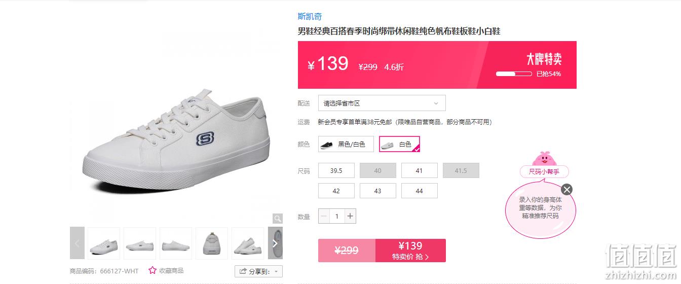Choose shoe size 44
Image resolution: width=681 pixels, height=284 pixels.
click(420, 191)
